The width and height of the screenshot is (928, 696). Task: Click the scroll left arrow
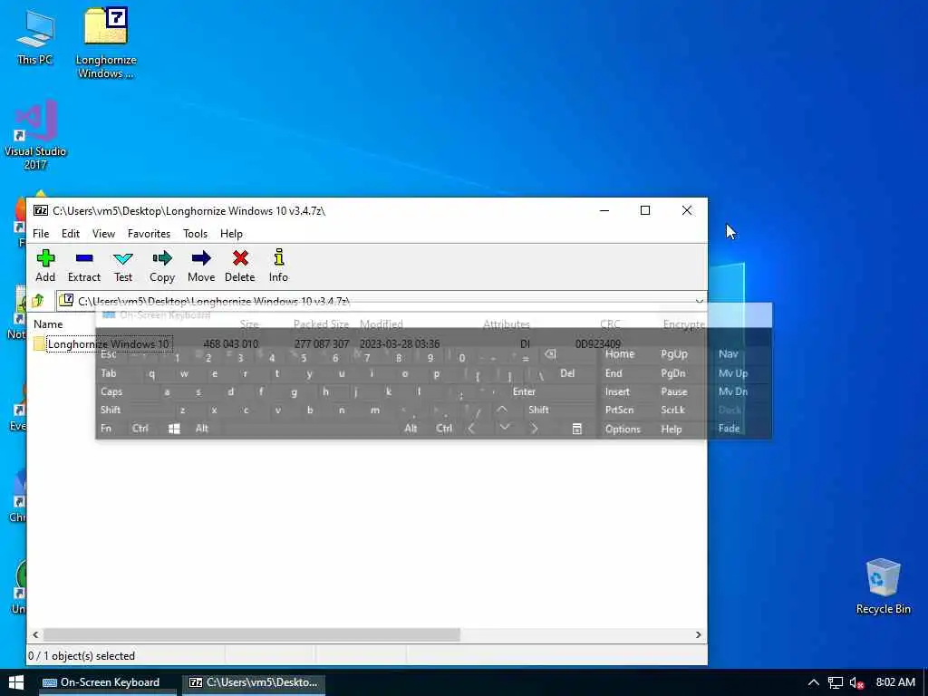point(35,634)
